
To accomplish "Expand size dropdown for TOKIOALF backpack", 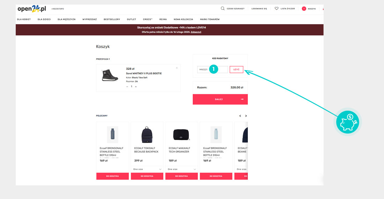I will point(147,169).
